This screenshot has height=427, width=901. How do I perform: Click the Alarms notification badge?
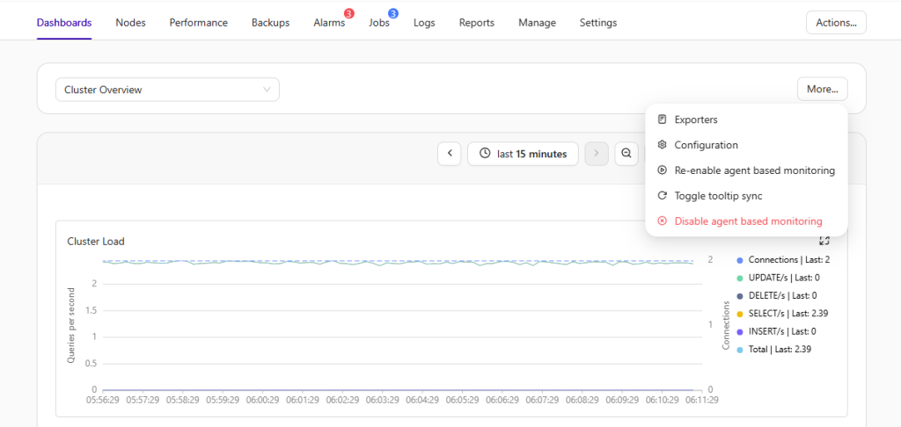coord(349,13)
